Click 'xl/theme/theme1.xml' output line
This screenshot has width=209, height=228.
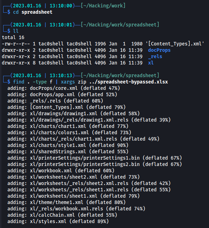click(x=66, y=202)
